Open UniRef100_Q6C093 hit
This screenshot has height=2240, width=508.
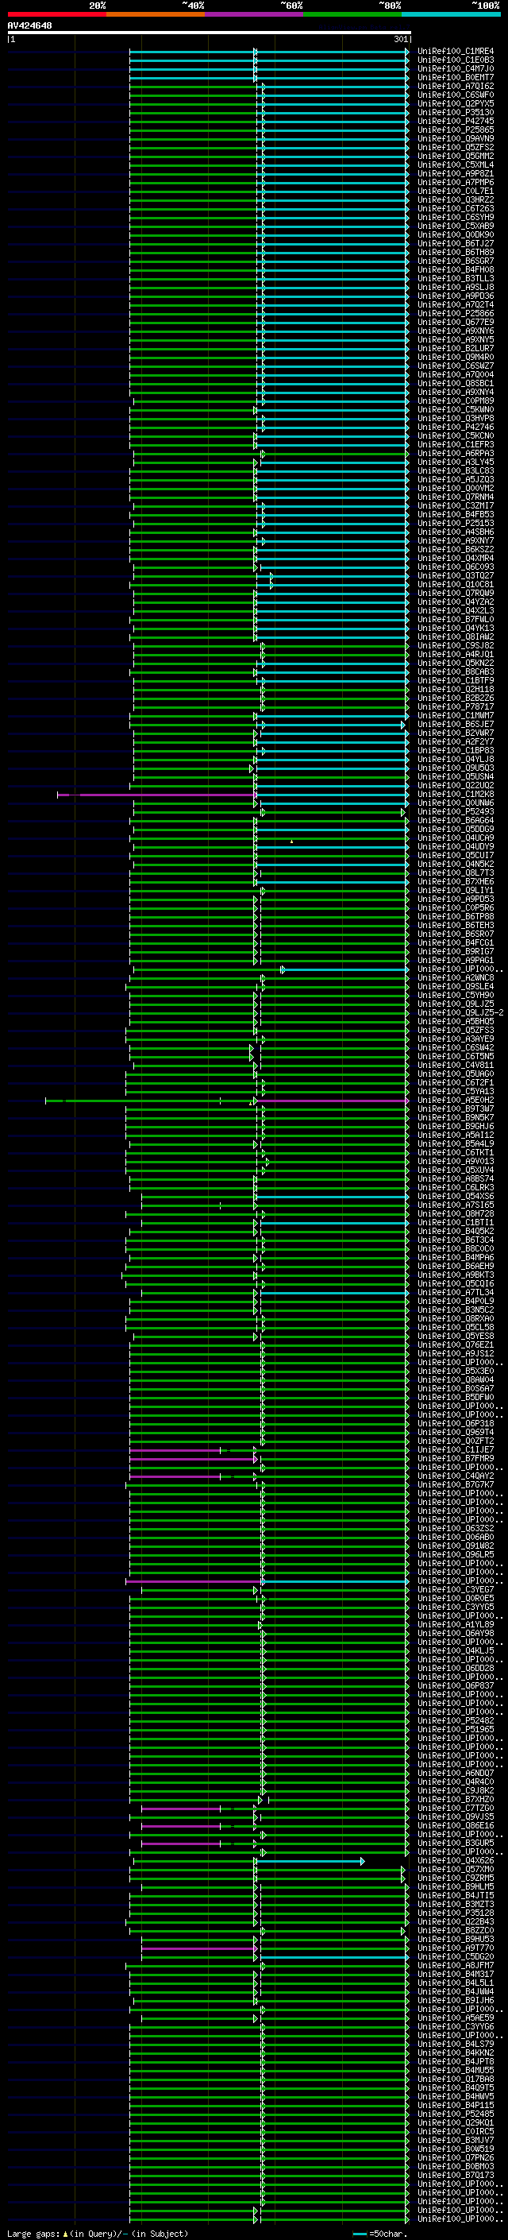pos(456,567)
